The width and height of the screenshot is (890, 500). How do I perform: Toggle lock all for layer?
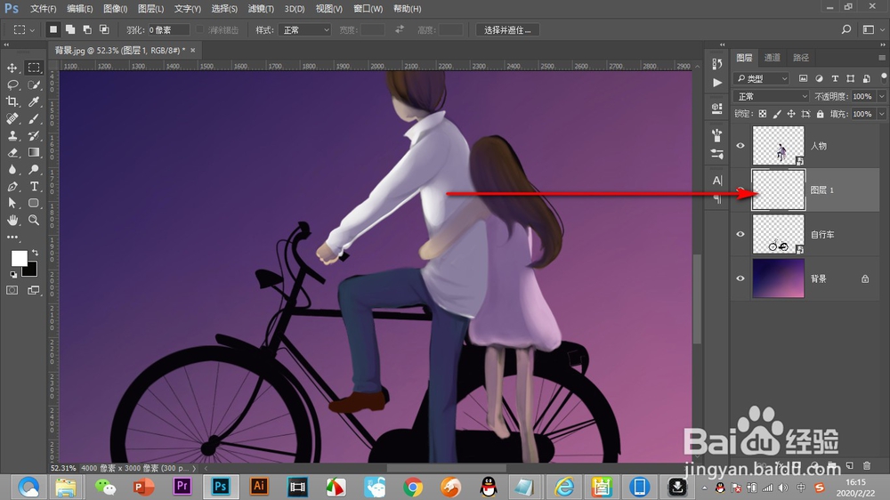click(821, 114)
